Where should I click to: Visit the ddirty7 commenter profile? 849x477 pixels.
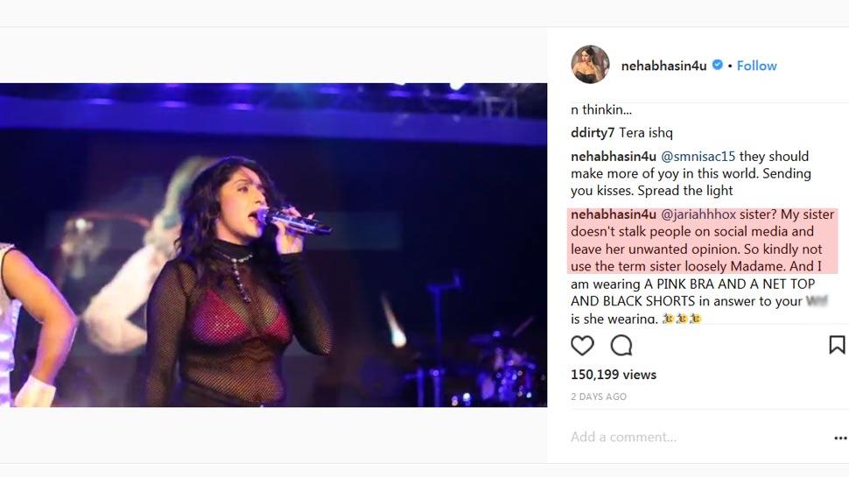[x=593, y=133]
